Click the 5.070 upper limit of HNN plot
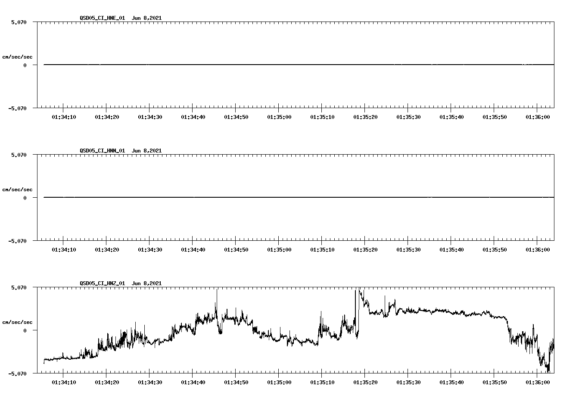The width and height of the screenshot is (585, 398). click(19, 155)
